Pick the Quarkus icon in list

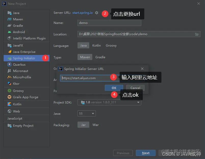tap(9, 64)
